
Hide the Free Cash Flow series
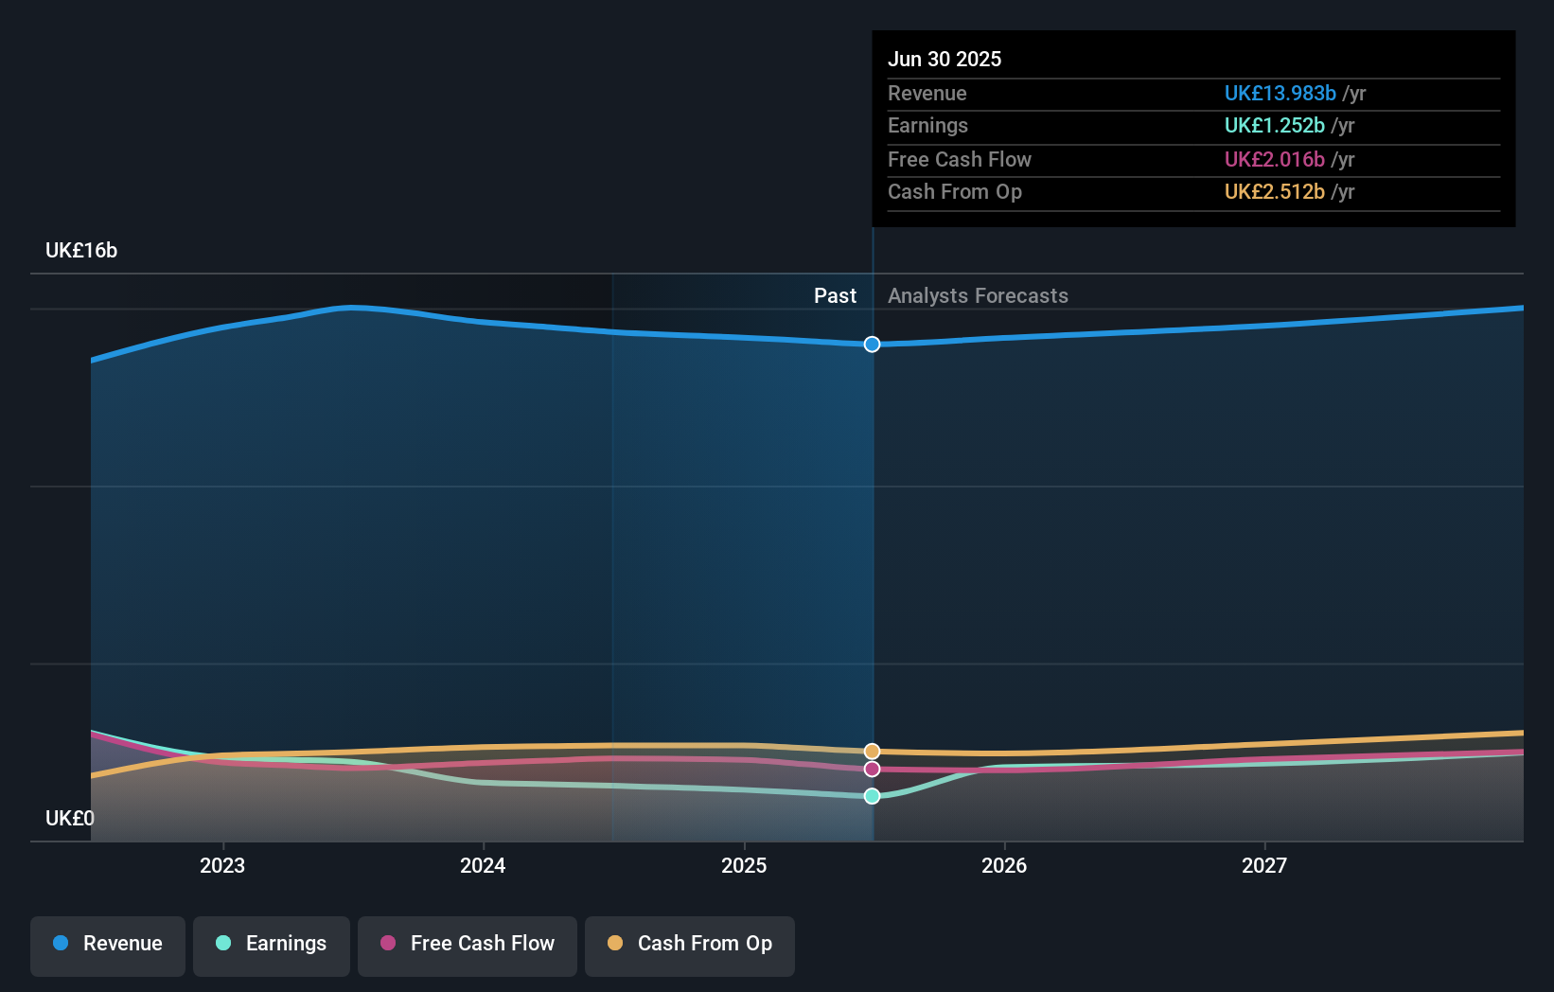[467, 944]
